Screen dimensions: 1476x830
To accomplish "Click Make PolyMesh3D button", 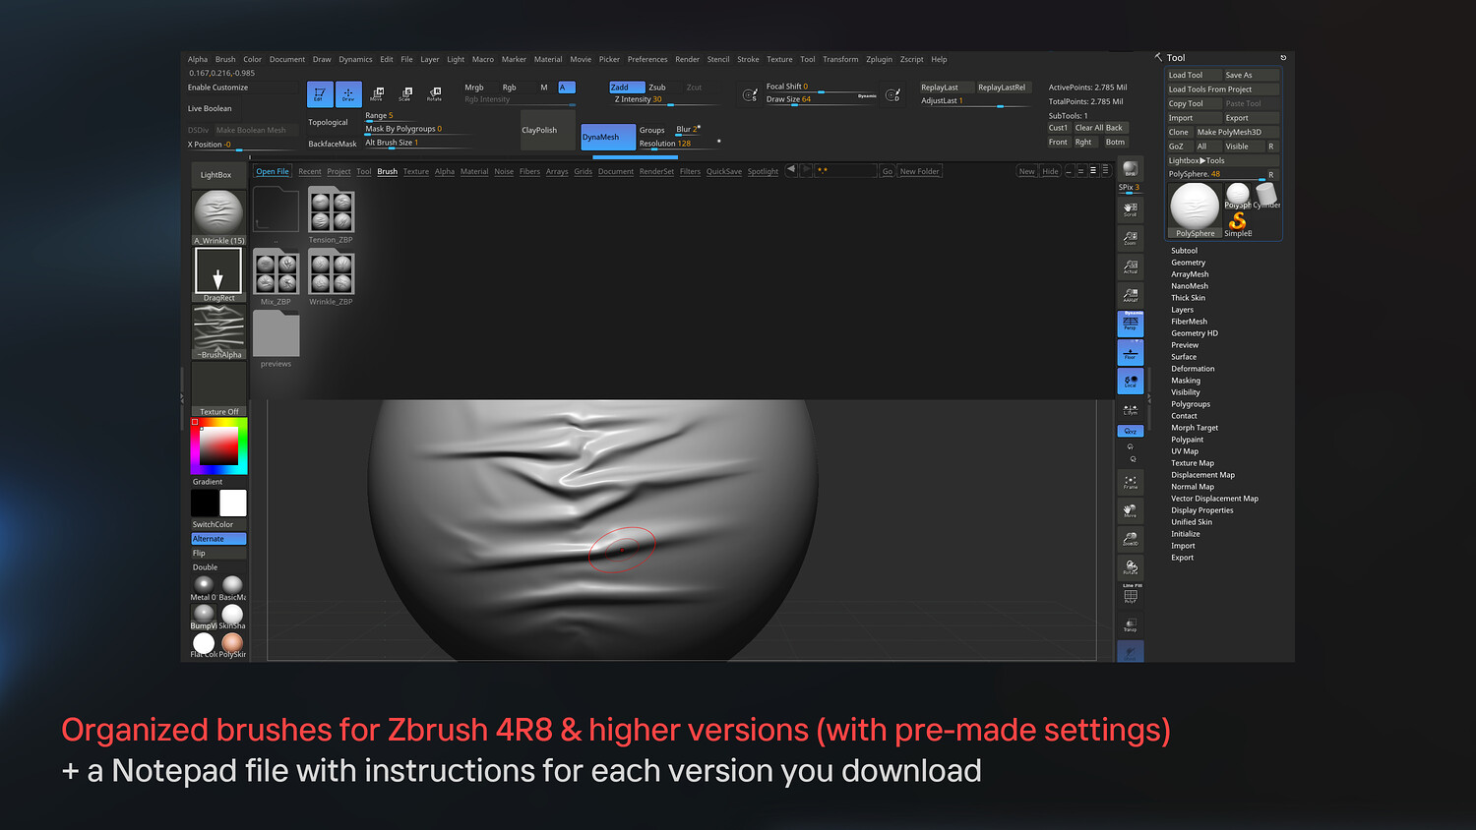I will click(1237, 132).
